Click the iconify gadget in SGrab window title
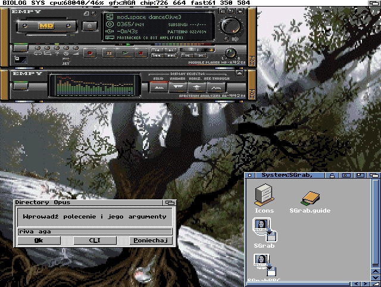The width and height of the screenshot is (381, 287). pyautogui.click(x=346, y=175)
